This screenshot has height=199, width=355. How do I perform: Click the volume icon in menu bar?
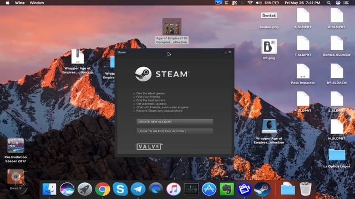click(x=258, y=3)
